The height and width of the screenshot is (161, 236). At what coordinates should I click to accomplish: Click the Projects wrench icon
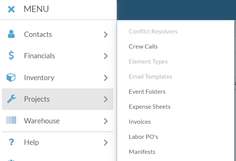[11, 99]
